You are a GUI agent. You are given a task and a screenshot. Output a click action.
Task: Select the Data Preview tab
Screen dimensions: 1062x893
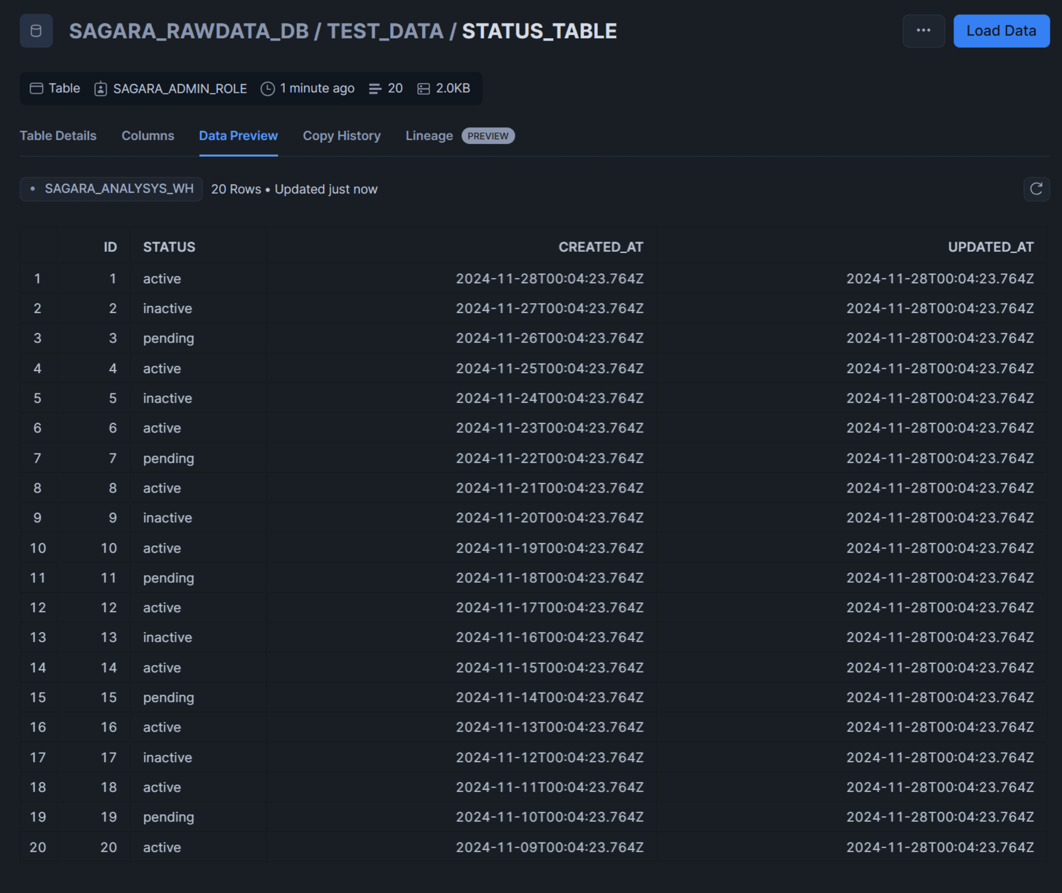click(x=238, y=136)
